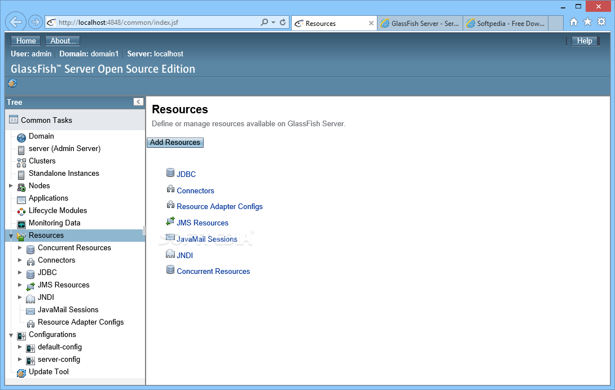
Task: Switch to GlassFish Server browser tab
Action: tap(420, 24)
